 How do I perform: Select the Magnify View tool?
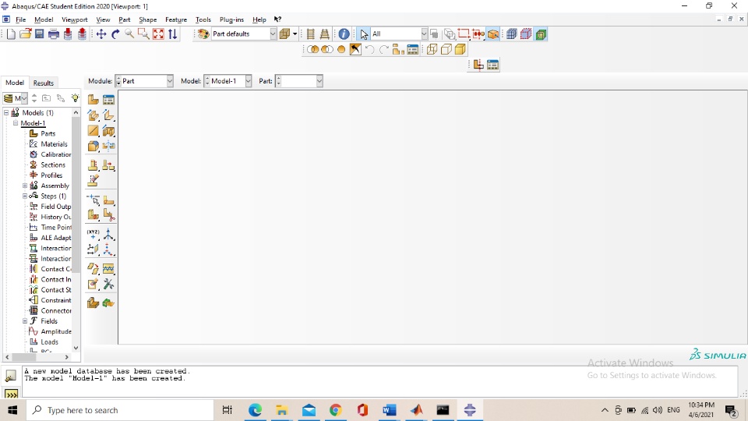tap(129, 34)
